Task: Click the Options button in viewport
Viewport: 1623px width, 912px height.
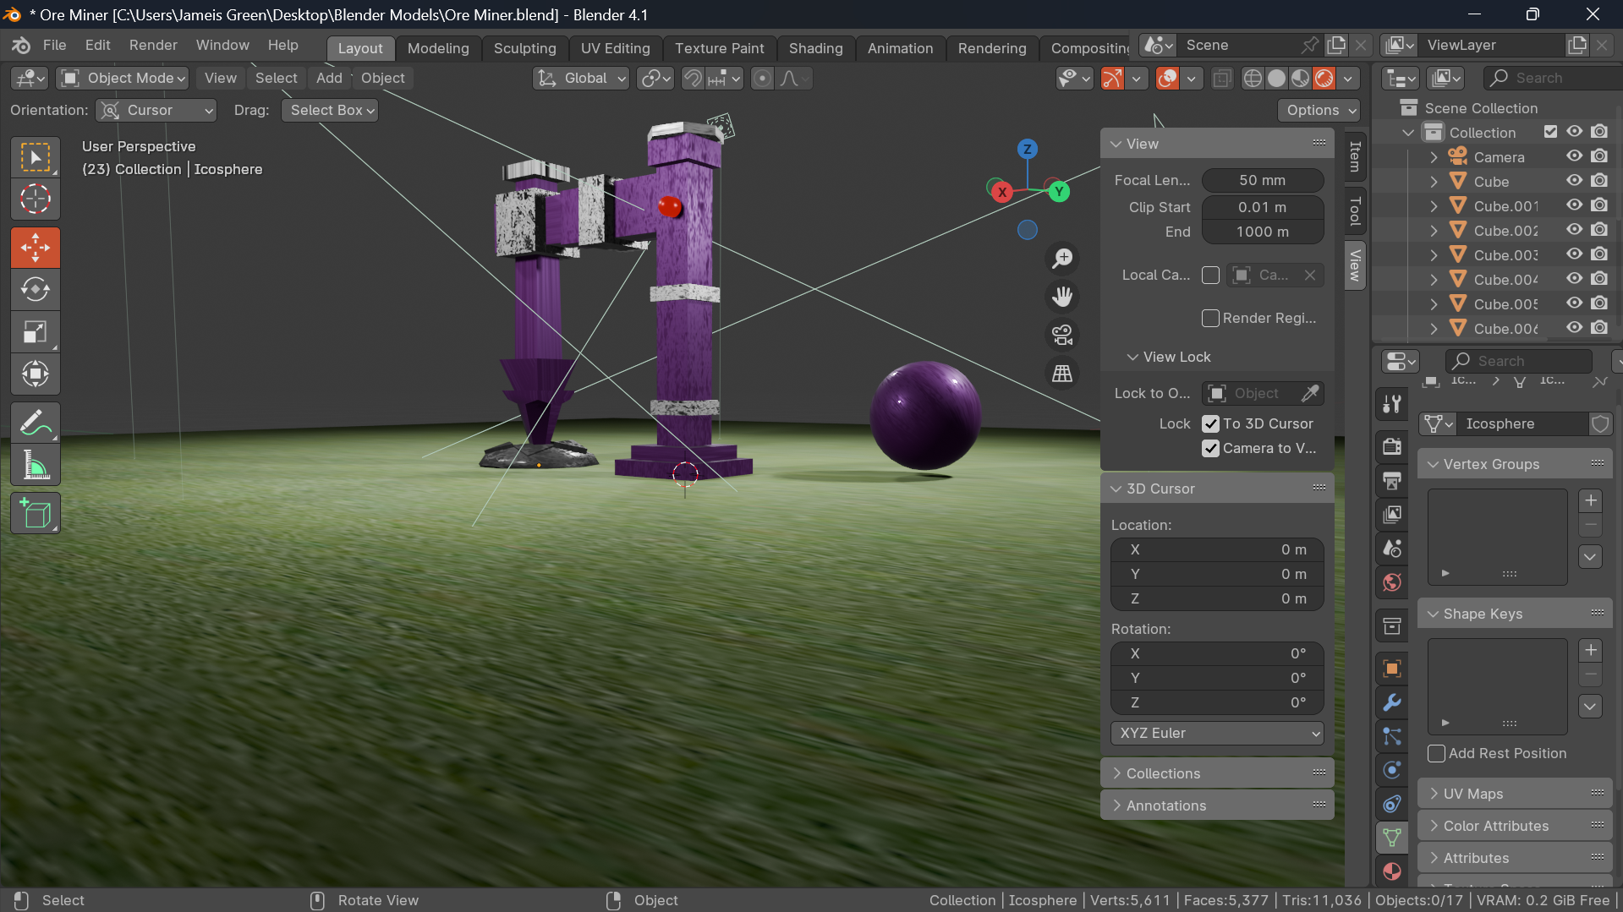Action: coord(1319,110)
